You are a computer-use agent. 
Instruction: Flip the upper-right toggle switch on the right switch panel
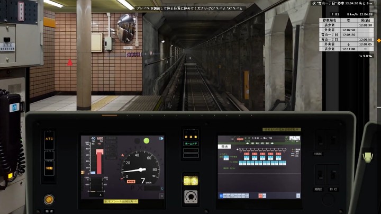pos(333,140)
